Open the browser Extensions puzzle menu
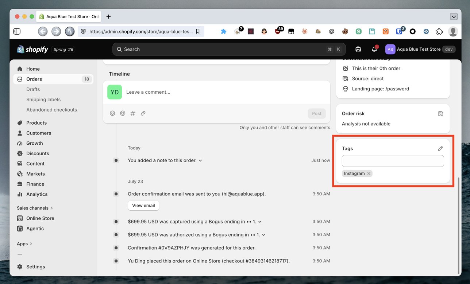The image size is (470, 284). coord(439,32)
